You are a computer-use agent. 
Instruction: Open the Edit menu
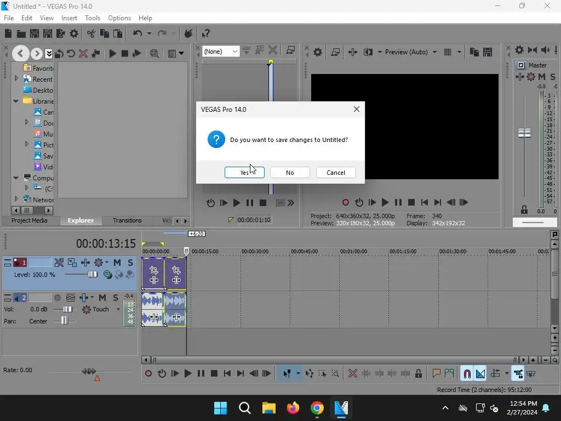pos(27,18)
